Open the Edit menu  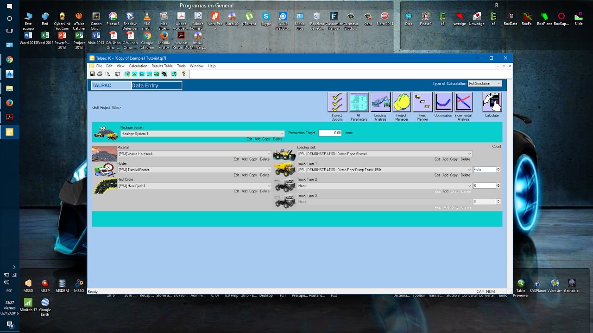pyautogui.click(x=109, y=66)
